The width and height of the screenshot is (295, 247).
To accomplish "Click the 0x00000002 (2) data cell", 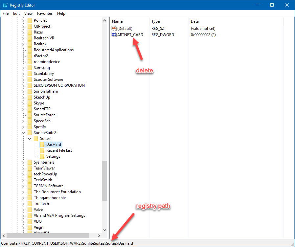I will (x=203, y=34).
